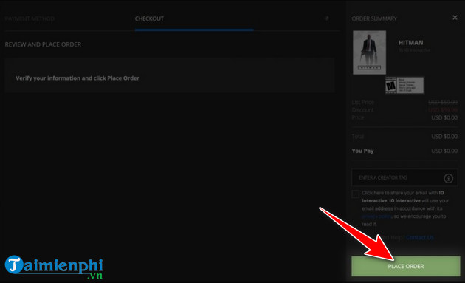The image size is (465, 283).
Task: Open the creator tag info icon
Action: tap(449, 178)
